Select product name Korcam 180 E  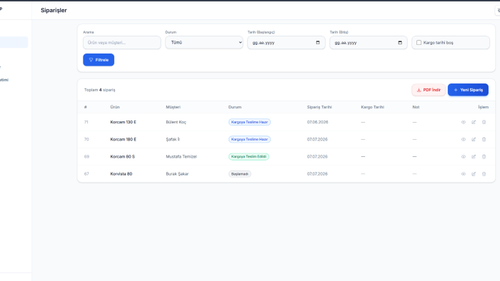point(123,139)
